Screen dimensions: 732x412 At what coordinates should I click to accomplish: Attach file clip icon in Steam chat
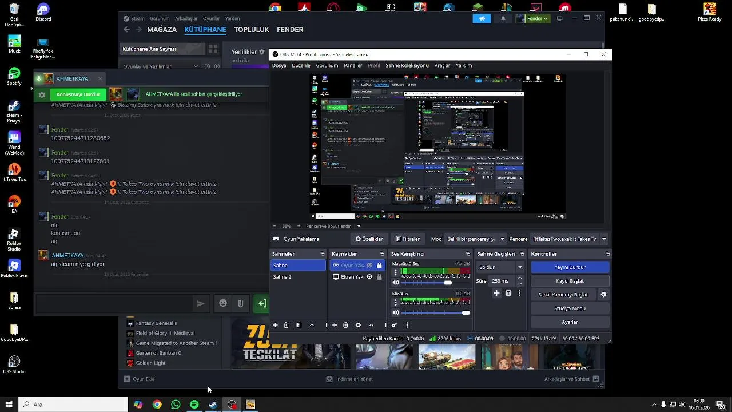tap(241, 303)
